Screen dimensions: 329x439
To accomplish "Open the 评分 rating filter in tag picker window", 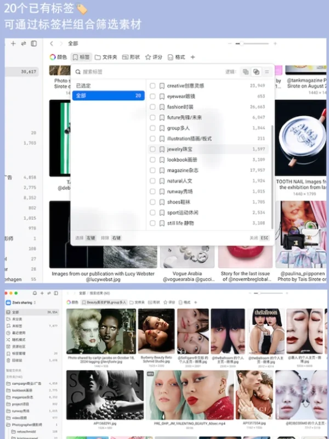I will 154,57.
